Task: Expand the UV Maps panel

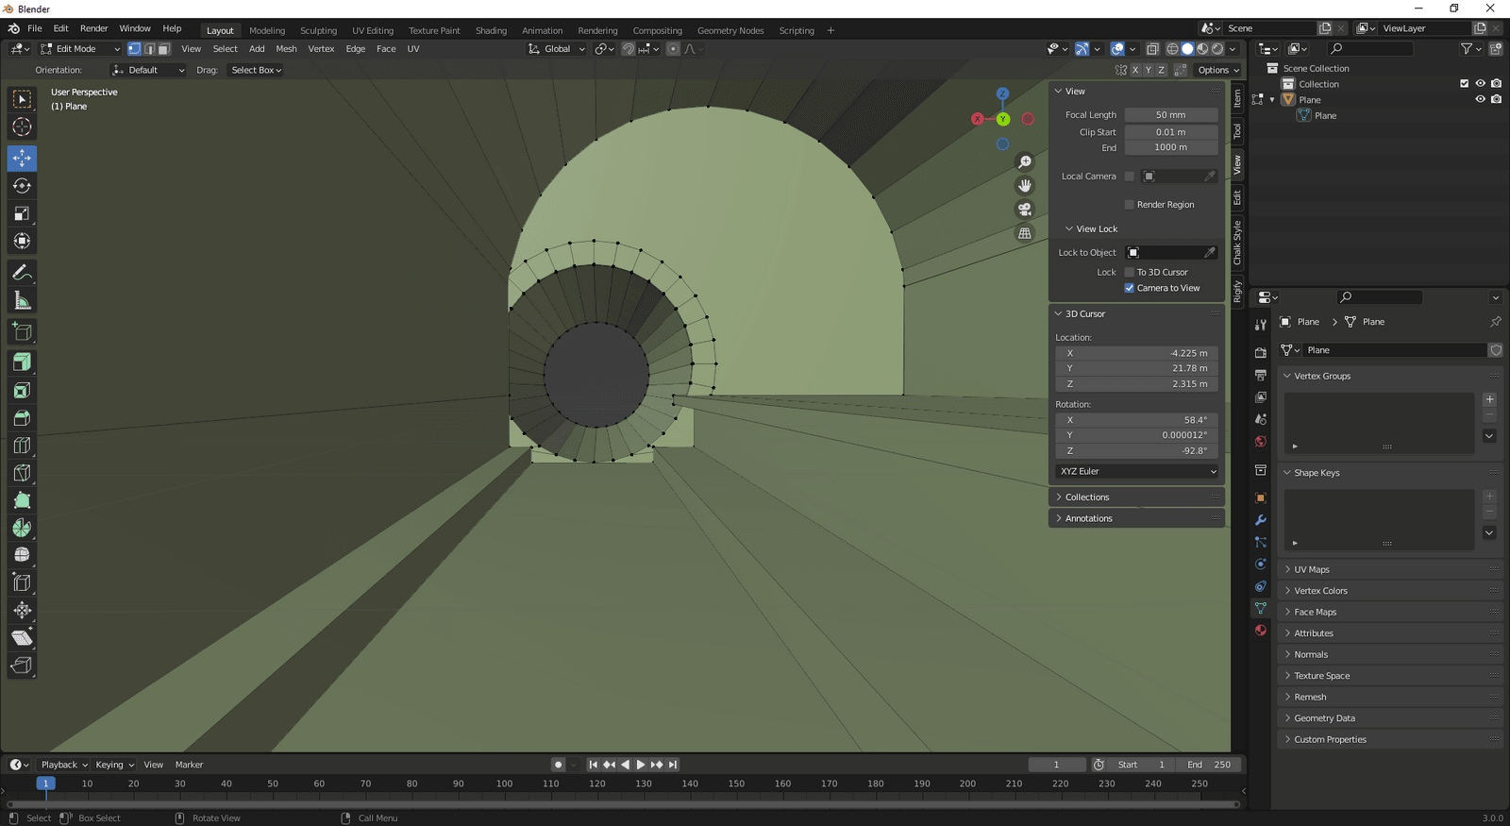Action: pyautogui.click(x=1311, y=569)
